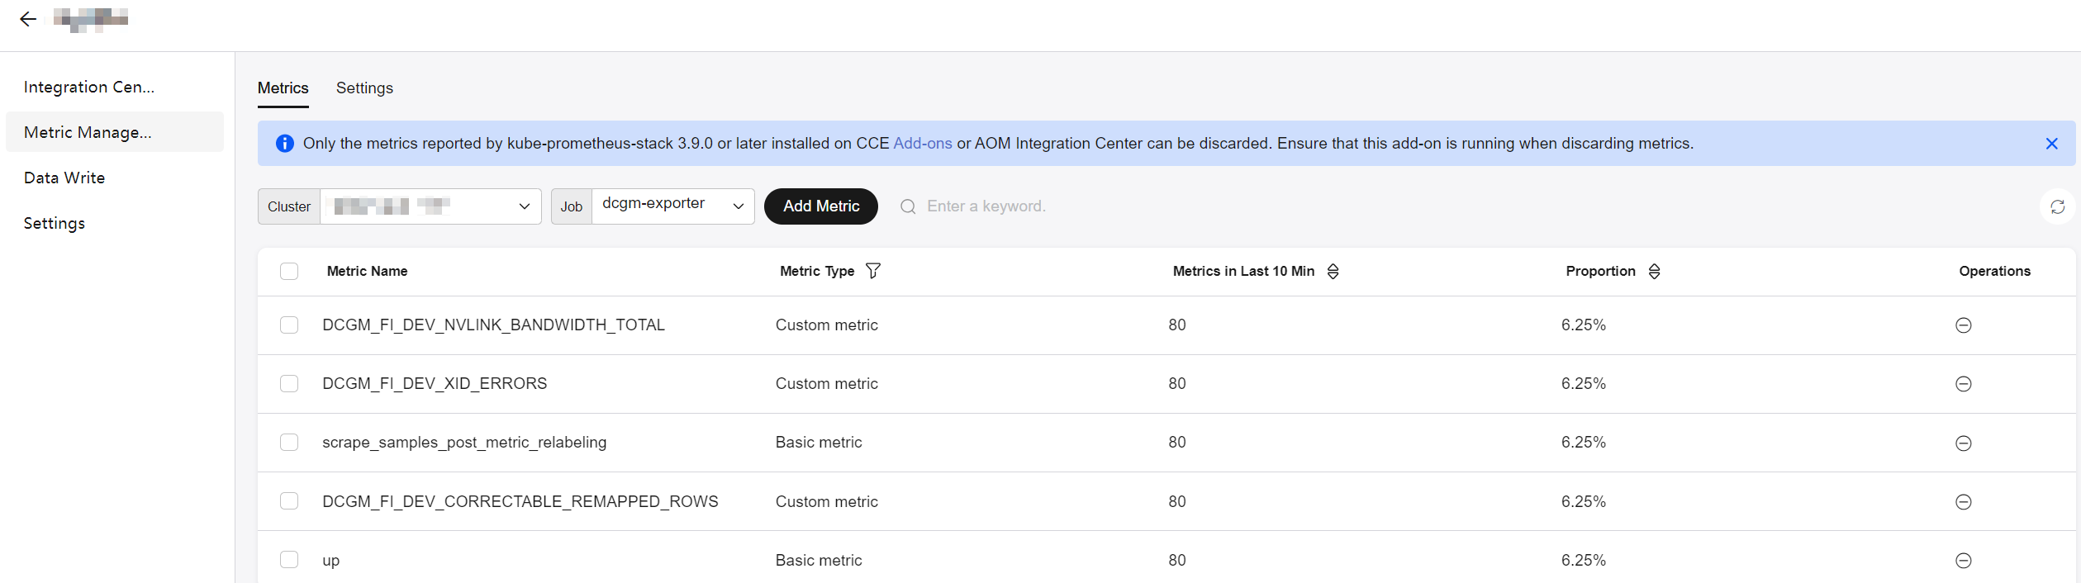Click Custom metric type in XID_ERRORS row

826,383
